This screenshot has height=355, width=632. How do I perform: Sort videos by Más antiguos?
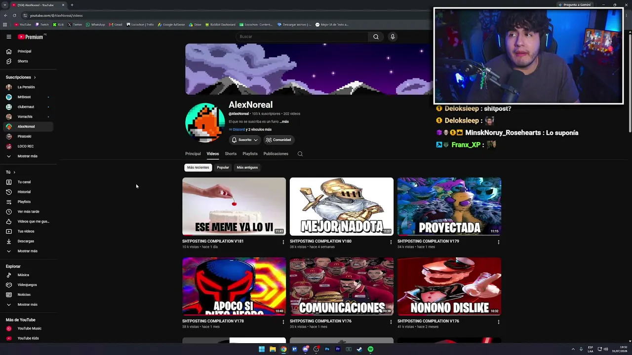click(247, 168)
